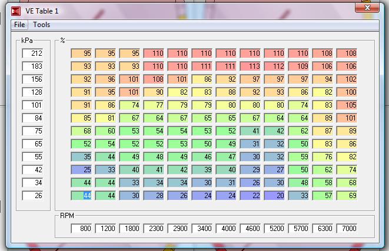The height and width of the screenshot is (251, 389).
Task: Select the 84 kPa bin field
Action: click(x=32, y=118)
